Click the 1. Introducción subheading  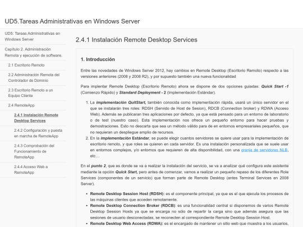(x=98, y=59)
